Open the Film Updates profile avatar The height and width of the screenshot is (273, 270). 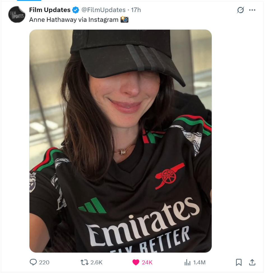pyautogui.click(x=17, y=15)
